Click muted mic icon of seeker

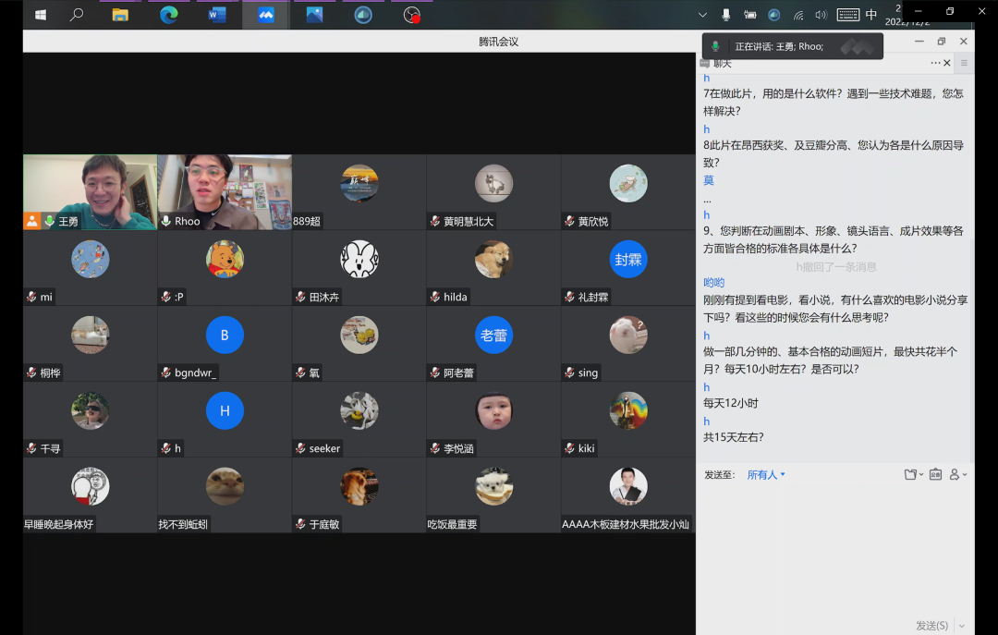click(300, 448)
